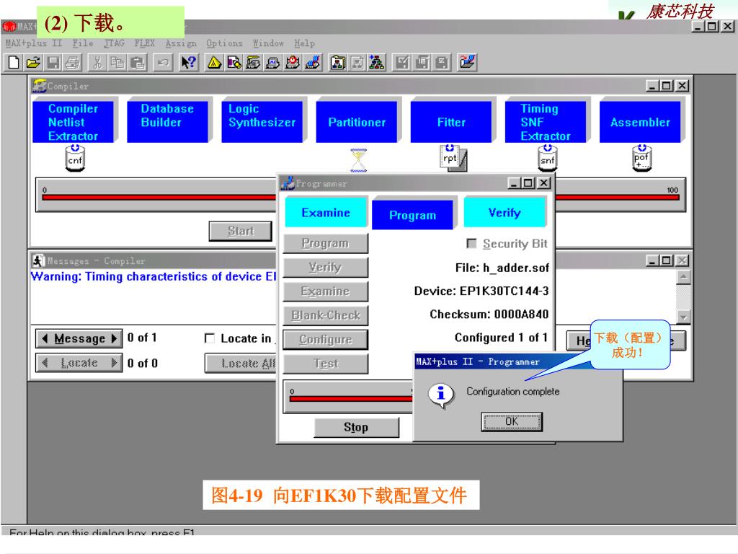Open the Assign menu
The width and height of the screenshot is (738, 554).
[x=181, y=43]
